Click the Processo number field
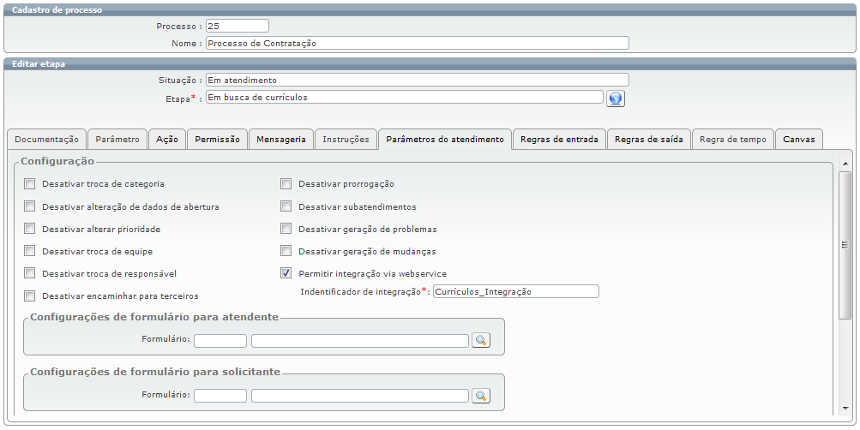 (238, 27)
